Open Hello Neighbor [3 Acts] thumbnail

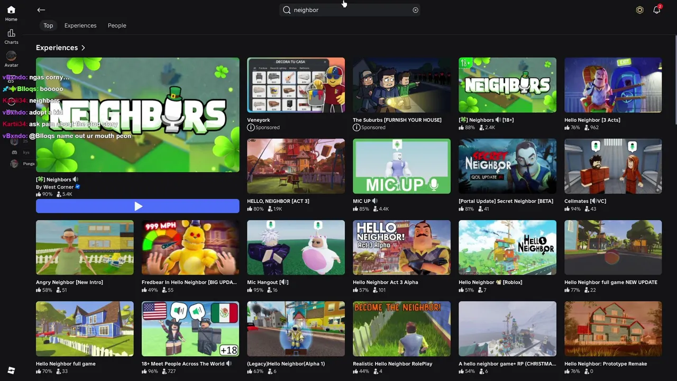pos(613,85)
